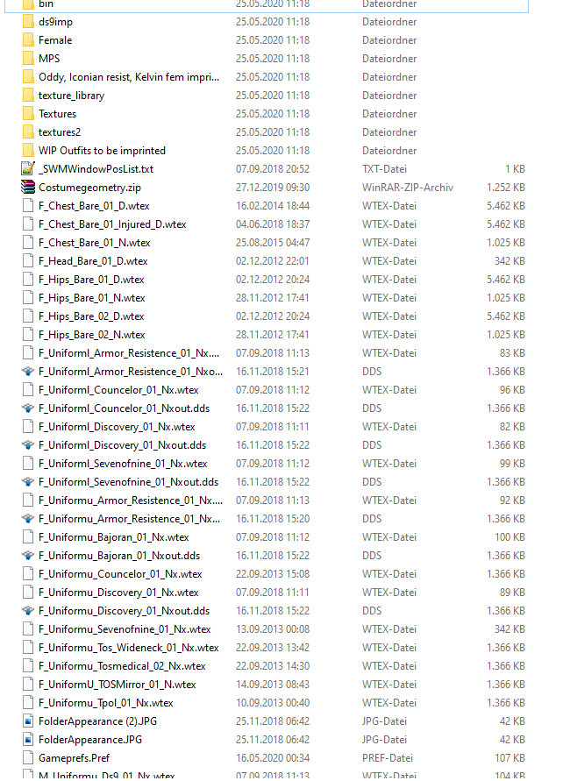Viewport: 563px width, 781px height.
Task: Click the folder icon next to ds9imp
Action: tap(28, 22)
